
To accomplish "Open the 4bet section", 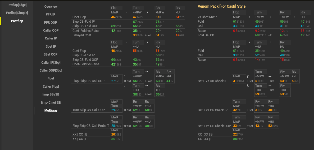I will coord(51,78).
